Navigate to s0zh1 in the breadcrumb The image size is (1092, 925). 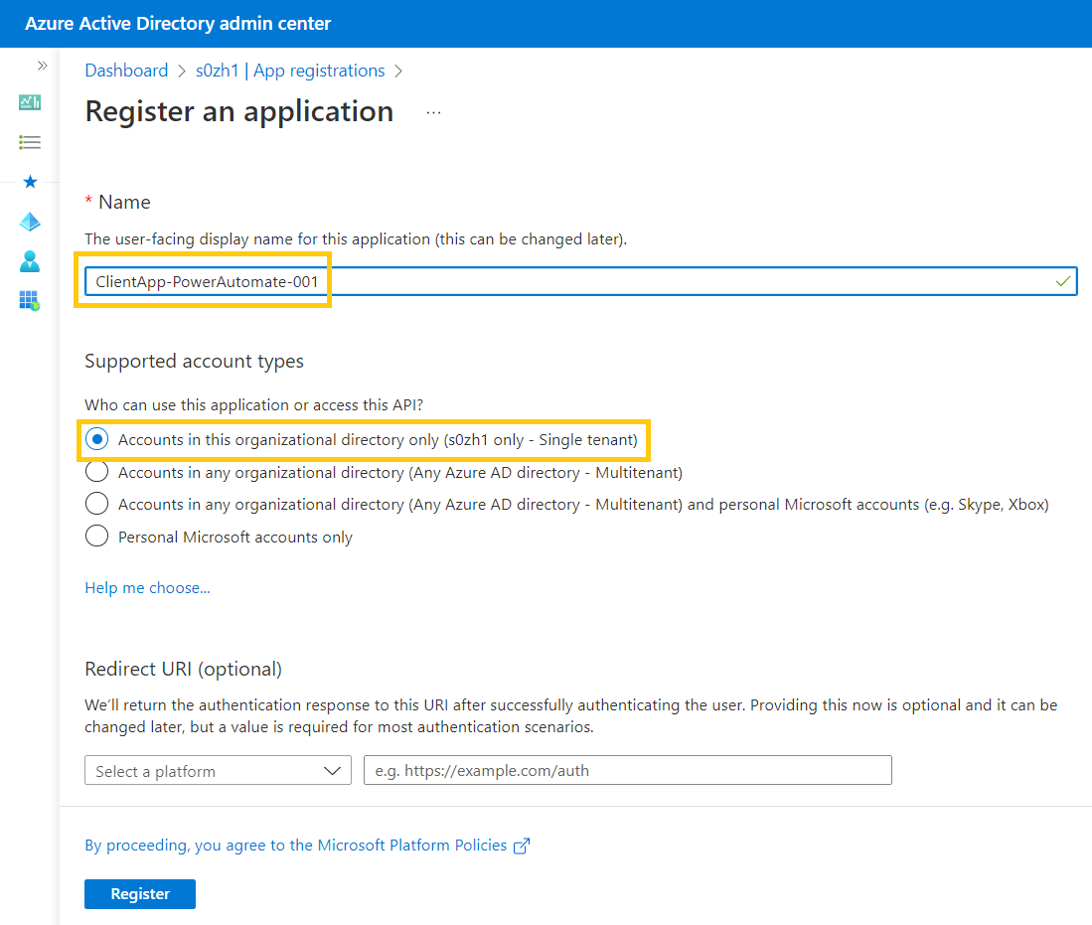218,71
